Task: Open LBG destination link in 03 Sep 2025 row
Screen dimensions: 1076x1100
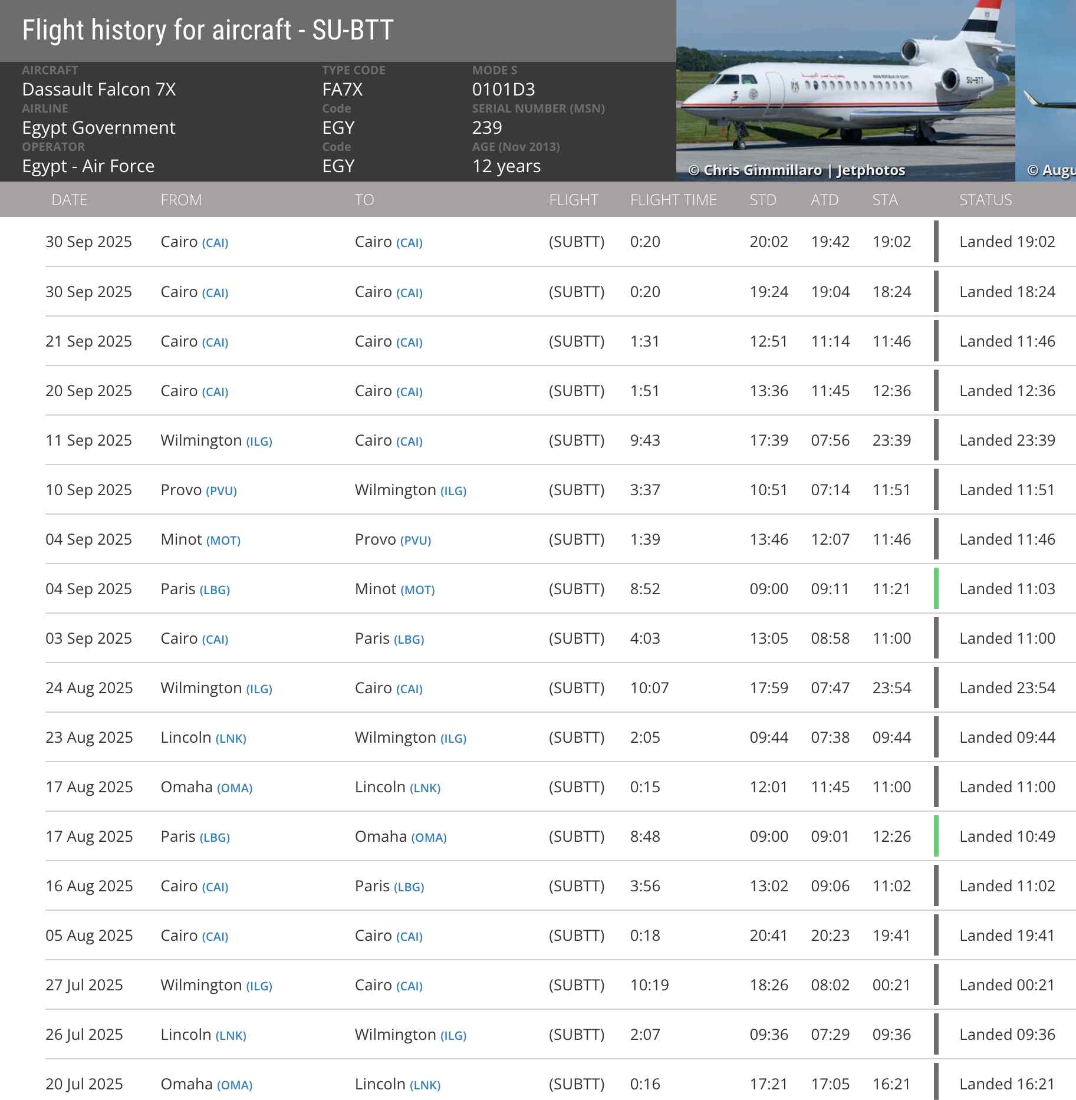Action: 409,640
